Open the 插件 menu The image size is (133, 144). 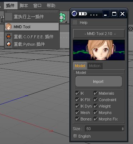pyautogui.click(x=10, y=5)
